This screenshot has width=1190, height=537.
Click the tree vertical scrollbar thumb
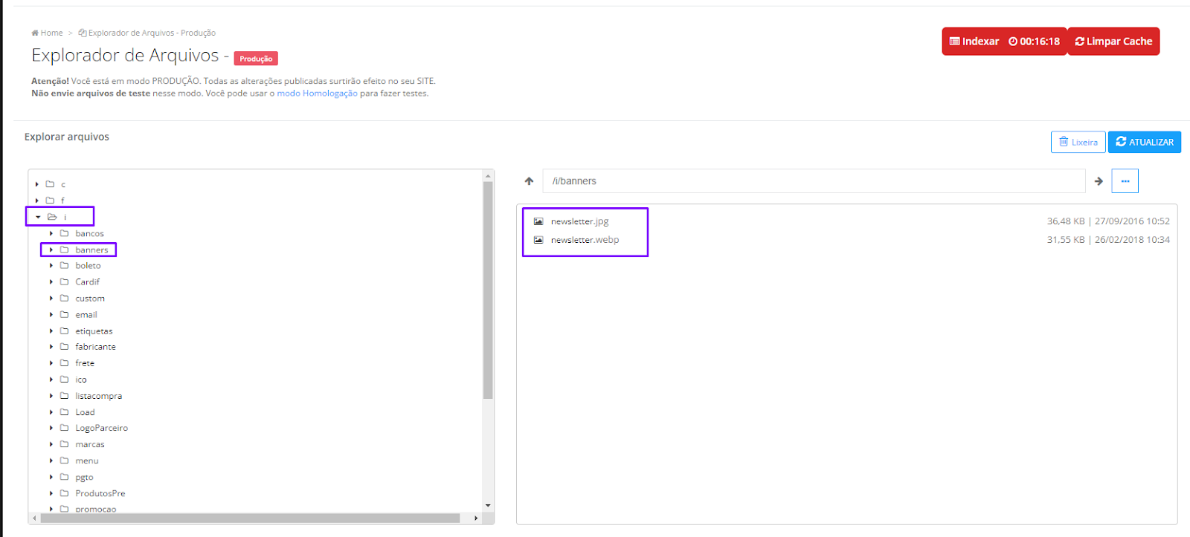[x=488, y=290]
